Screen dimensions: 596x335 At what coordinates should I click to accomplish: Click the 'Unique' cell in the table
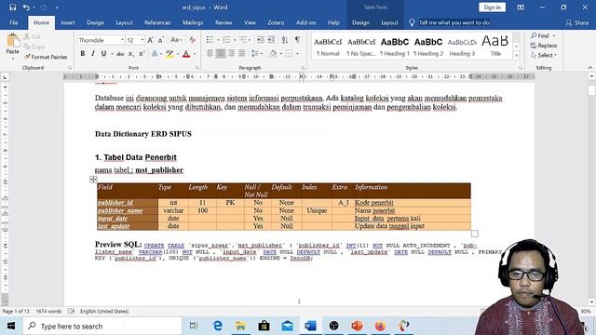317,210
